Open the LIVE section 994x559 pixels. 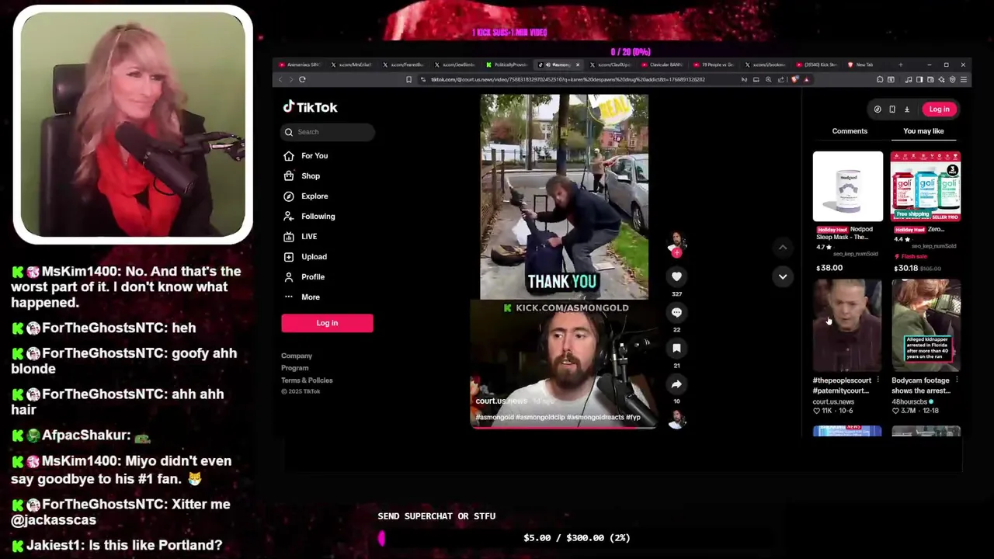pos(300,236)
